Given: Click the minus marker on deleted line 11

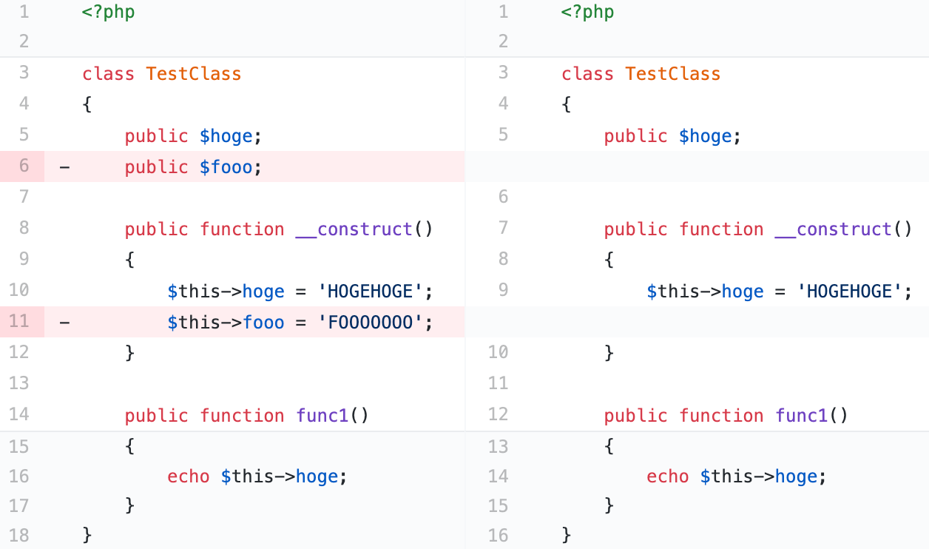Looking at the screenshot, I should click(64, 323).
